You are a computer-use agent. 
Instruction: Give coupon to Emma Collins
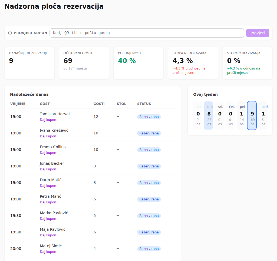(x=48, y=153)
